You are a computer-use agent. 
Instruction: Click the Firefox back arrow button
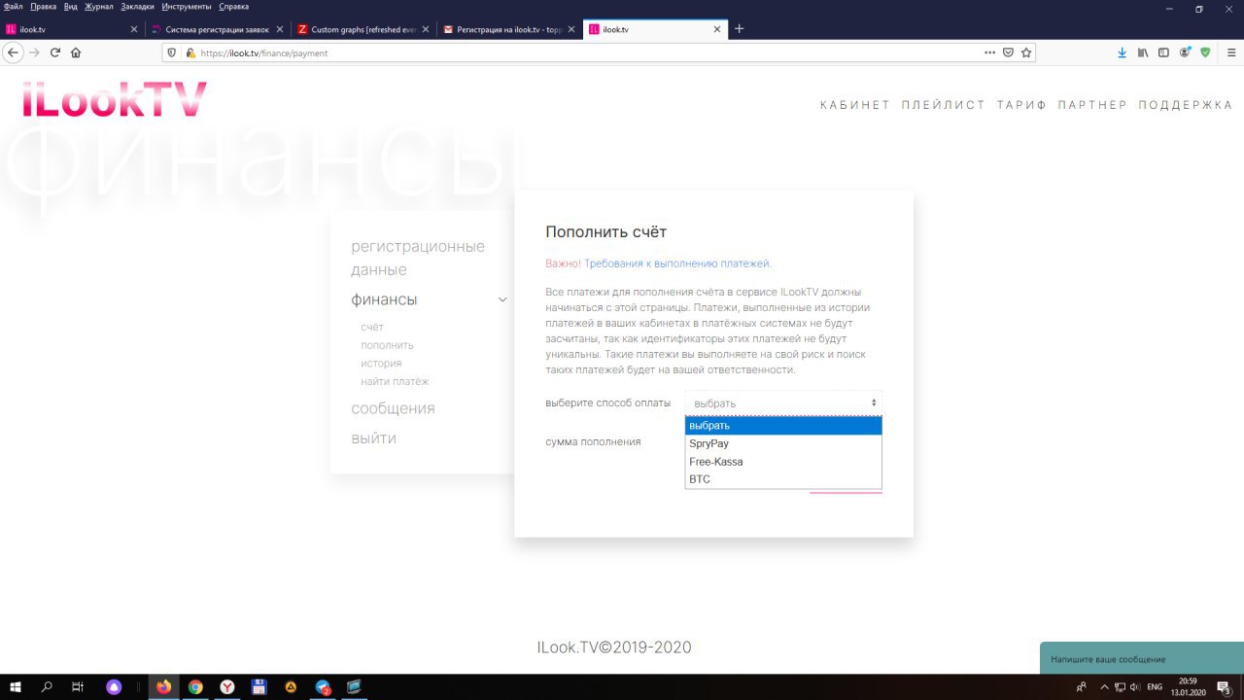13,52
